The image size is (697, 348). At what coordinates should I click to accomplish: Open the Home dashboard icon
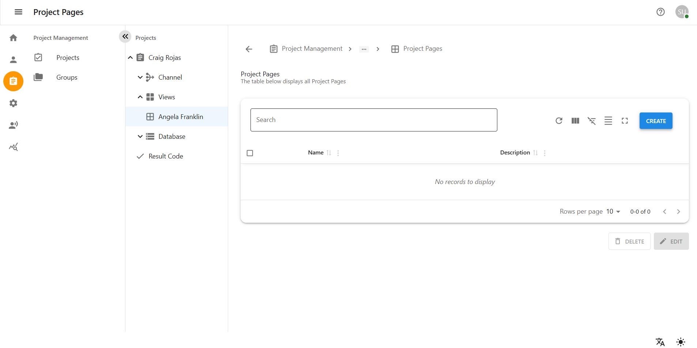13,38
